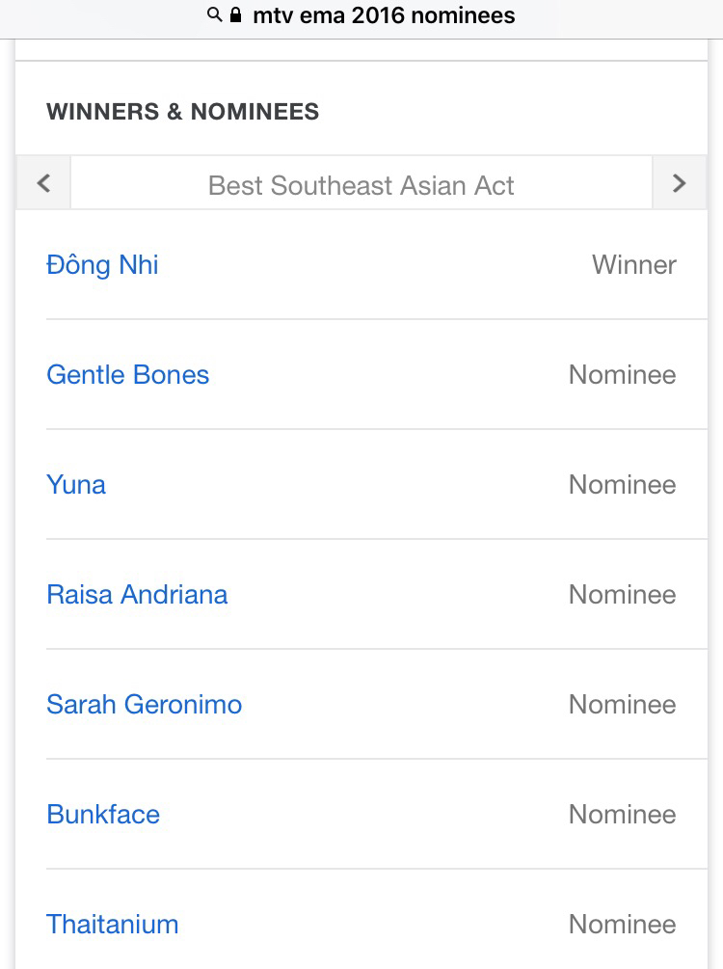Click the search magnifier icon in address bar
The image size is (723, 969).
coord(214,15)
